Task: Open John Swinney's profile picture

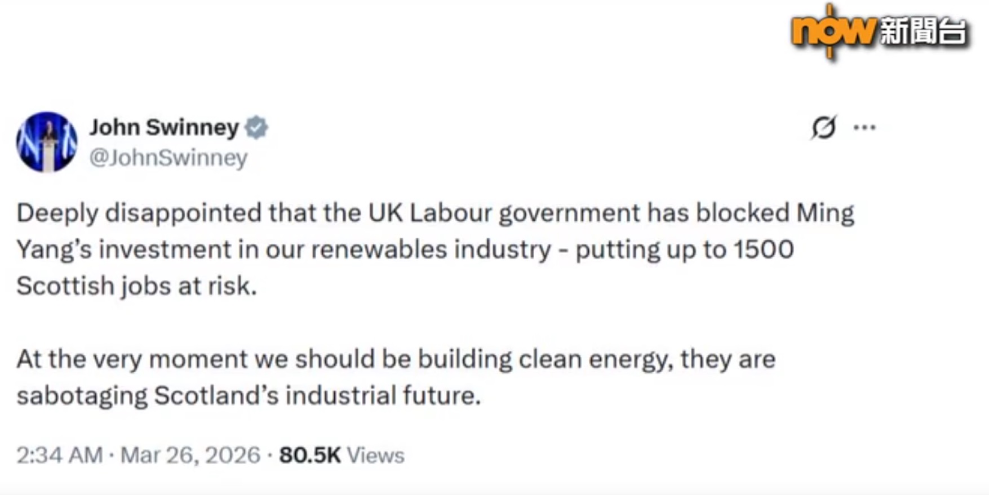Action: click(47, 142)
